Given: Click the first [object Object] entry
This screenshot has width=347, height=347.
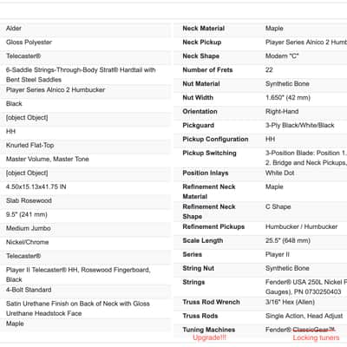Looking at the screenshot, I should (27, 117).
